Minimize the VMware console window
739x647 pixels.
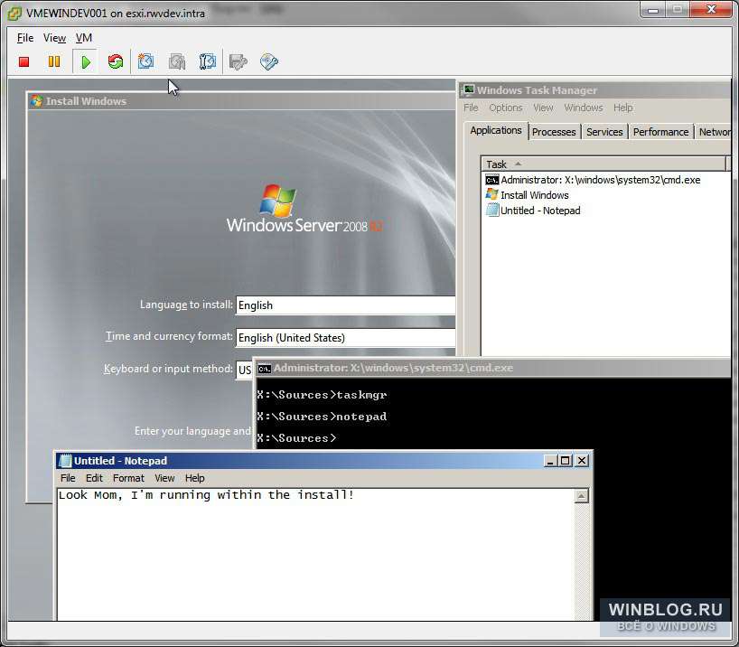[x=653, y=10]
